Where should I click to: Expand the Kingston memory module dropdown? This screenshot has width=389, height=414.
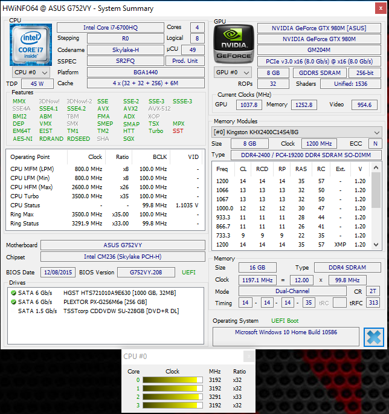click(x=297, y=132)
